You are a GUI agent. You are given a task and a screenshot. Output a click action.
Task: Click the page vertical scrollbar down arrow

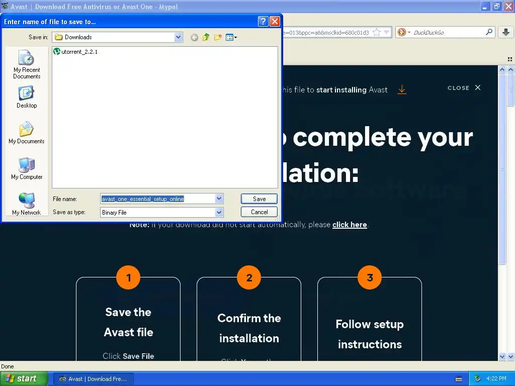click(x=502, y=356)
